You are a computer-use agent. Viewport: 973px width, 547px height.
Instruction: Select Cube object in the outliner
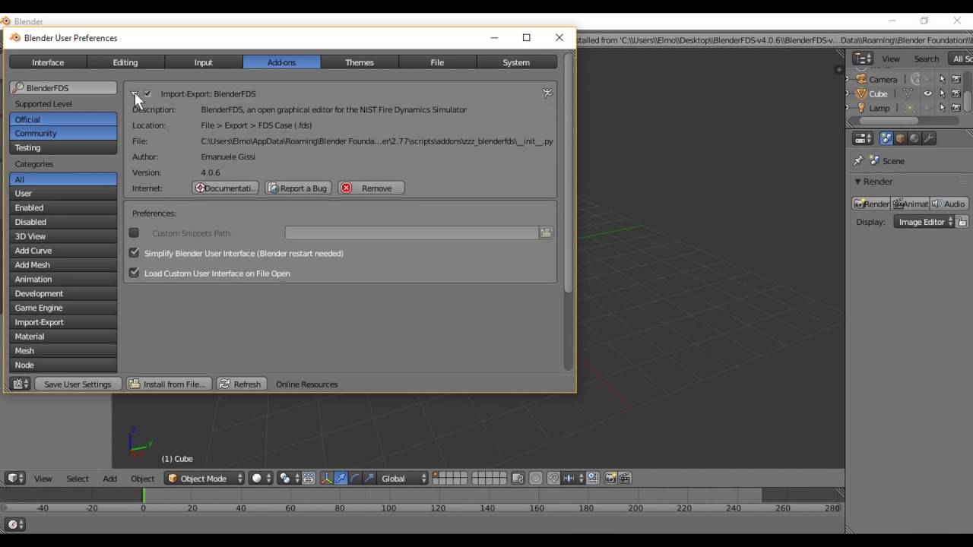point(878,93)
